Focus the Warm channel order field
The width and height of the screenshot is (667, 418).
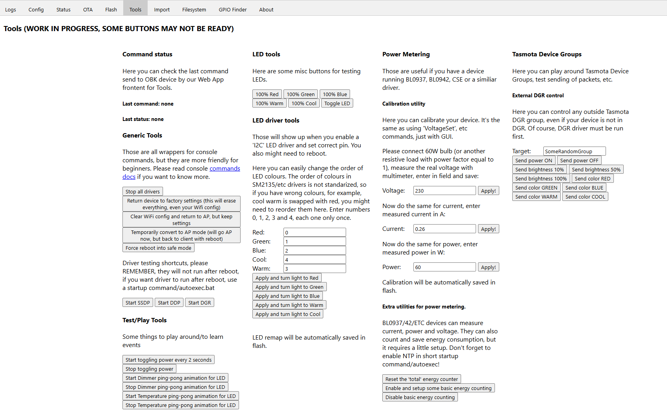coord(315,269)
